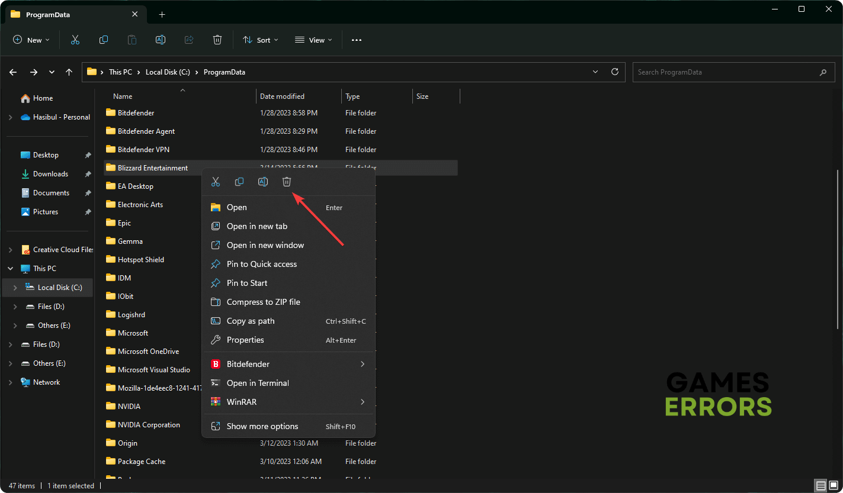Image resolution: width=843 pixels, height=493 pixels.
Task: Select Properties in the context menu
Action: (245, 340)
